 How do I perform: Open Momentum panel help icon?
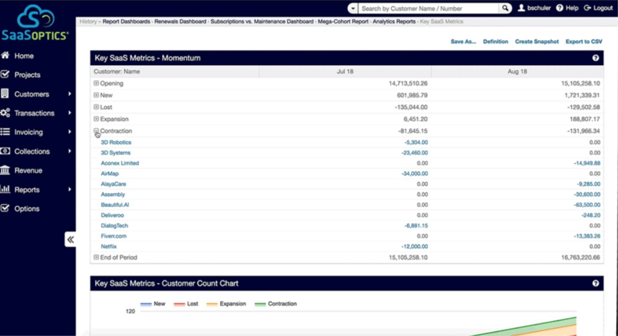[x=595, y=58]
